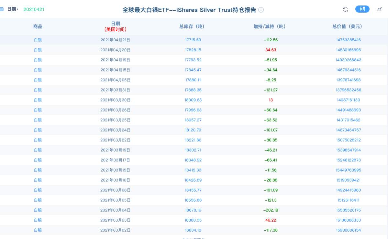Select the date cell 2021年03月22日
Viewport: 388px width, 239px height.
[x=115, y=140]
